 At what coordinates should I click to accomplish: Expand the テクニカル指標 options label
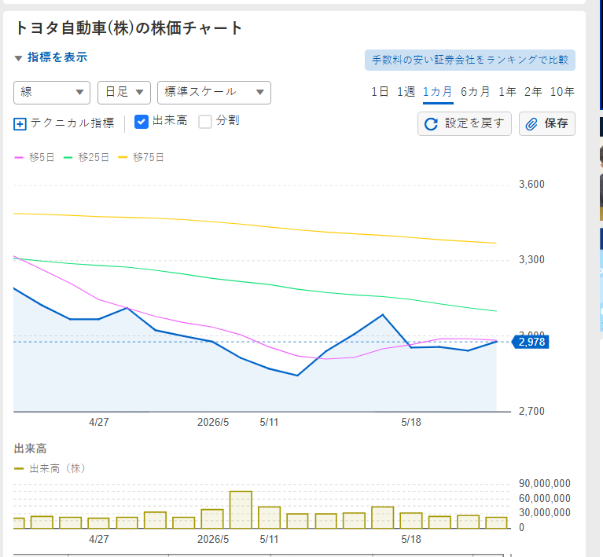pyautogui.click(x=72, y=123)
